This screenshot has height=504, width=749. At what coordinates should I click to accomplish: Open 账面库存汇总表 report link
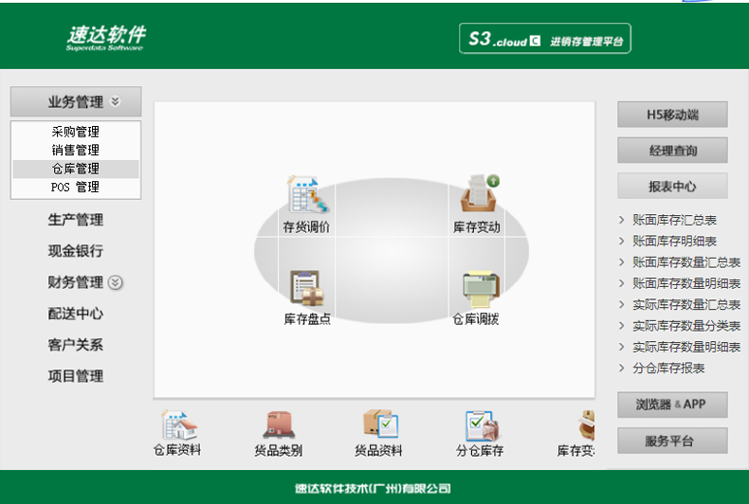[674, 220]
